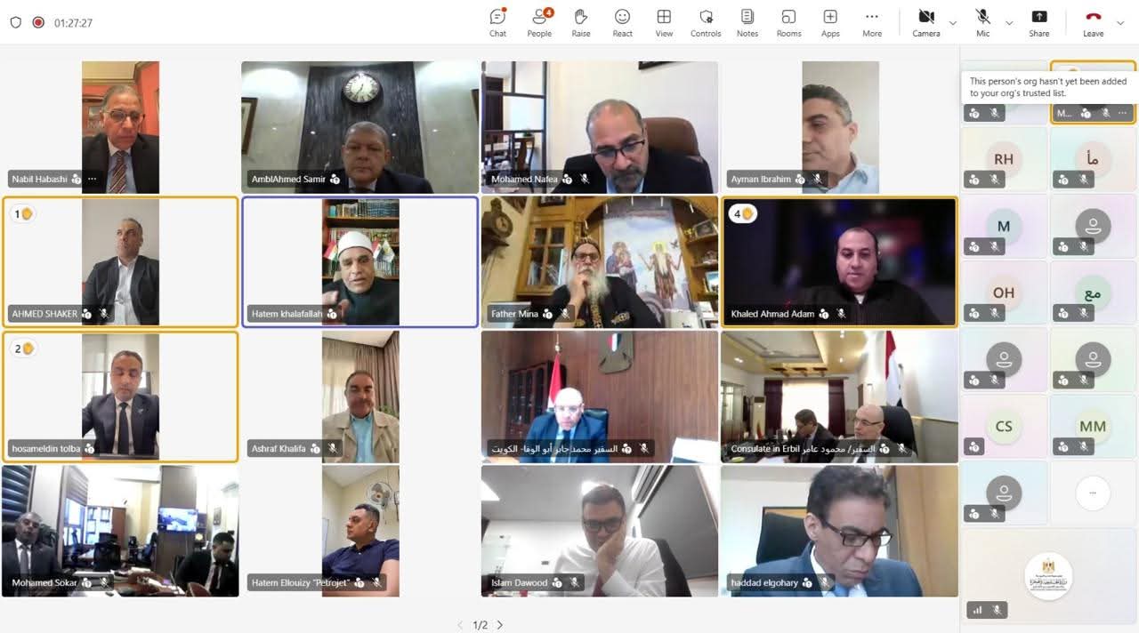Show the People participants list

click(x=539, y=22)
